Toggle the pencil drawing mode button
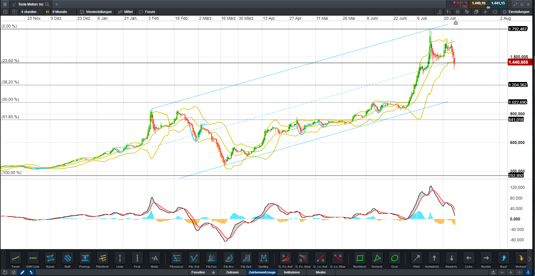This screenshot has height=276, width=535. pyautogui.click(x=22, y=273)
